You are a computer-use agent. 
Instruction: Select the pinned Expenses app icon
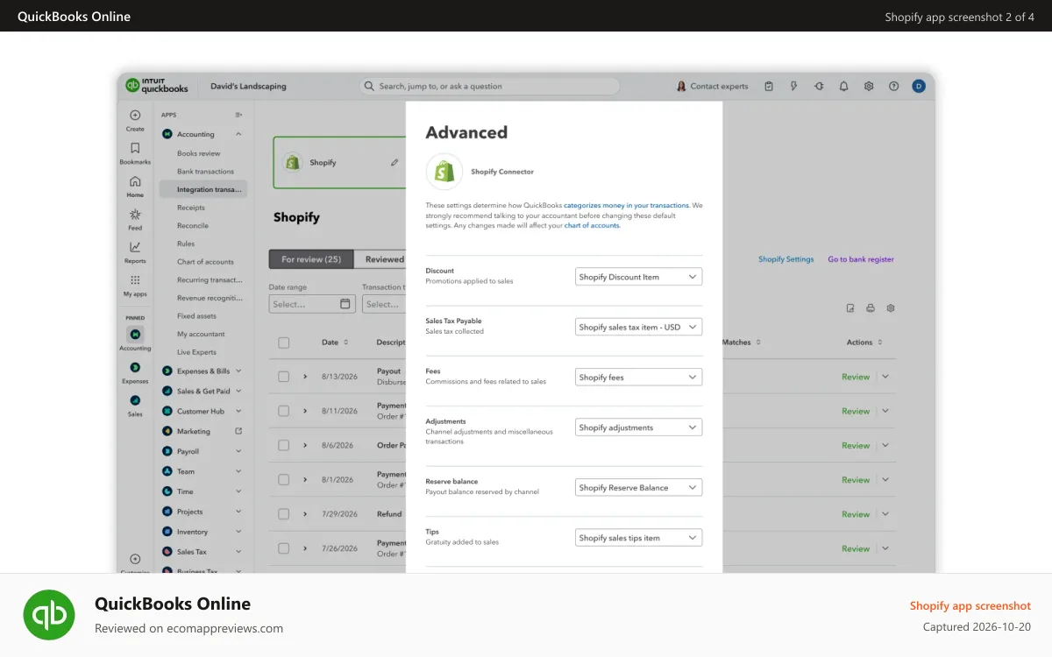coord(135,367)
